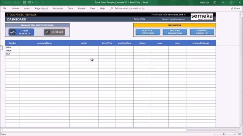The image size is (243, 136).
Task: Click the vertical scrollbar up arrow
Action: tap(241, 12)
